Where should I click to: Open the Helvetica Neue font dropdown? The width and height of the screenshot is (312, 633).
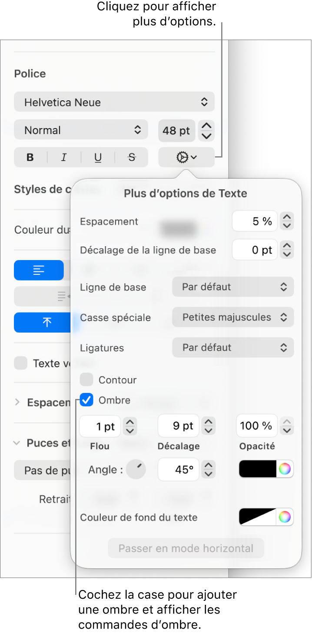coord(114,102)
